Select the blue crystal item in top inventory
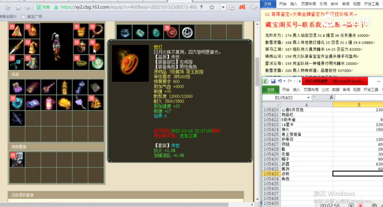 [124, 32]
